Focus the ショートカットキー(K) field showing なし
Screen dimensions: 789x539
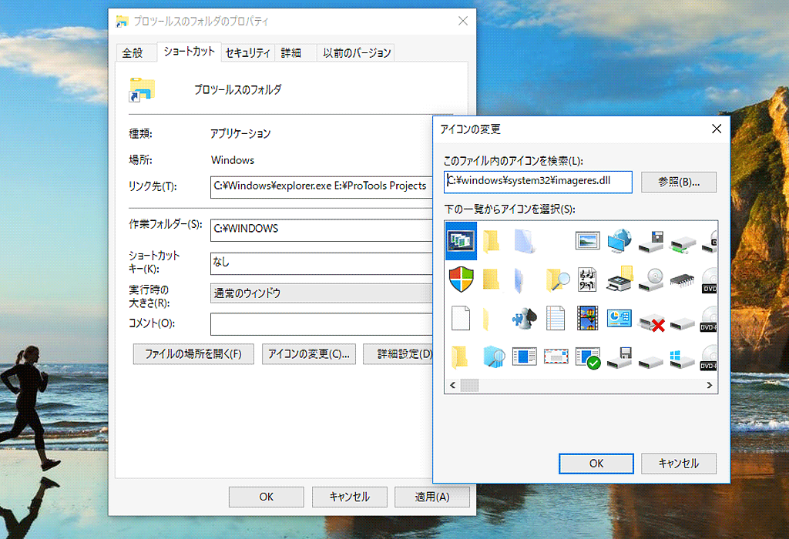point(321,263)
